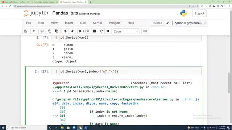Click the In [23] prompt label
Image resolution: width=232 pixels, height=130 pixels.
tap(42, 71)
